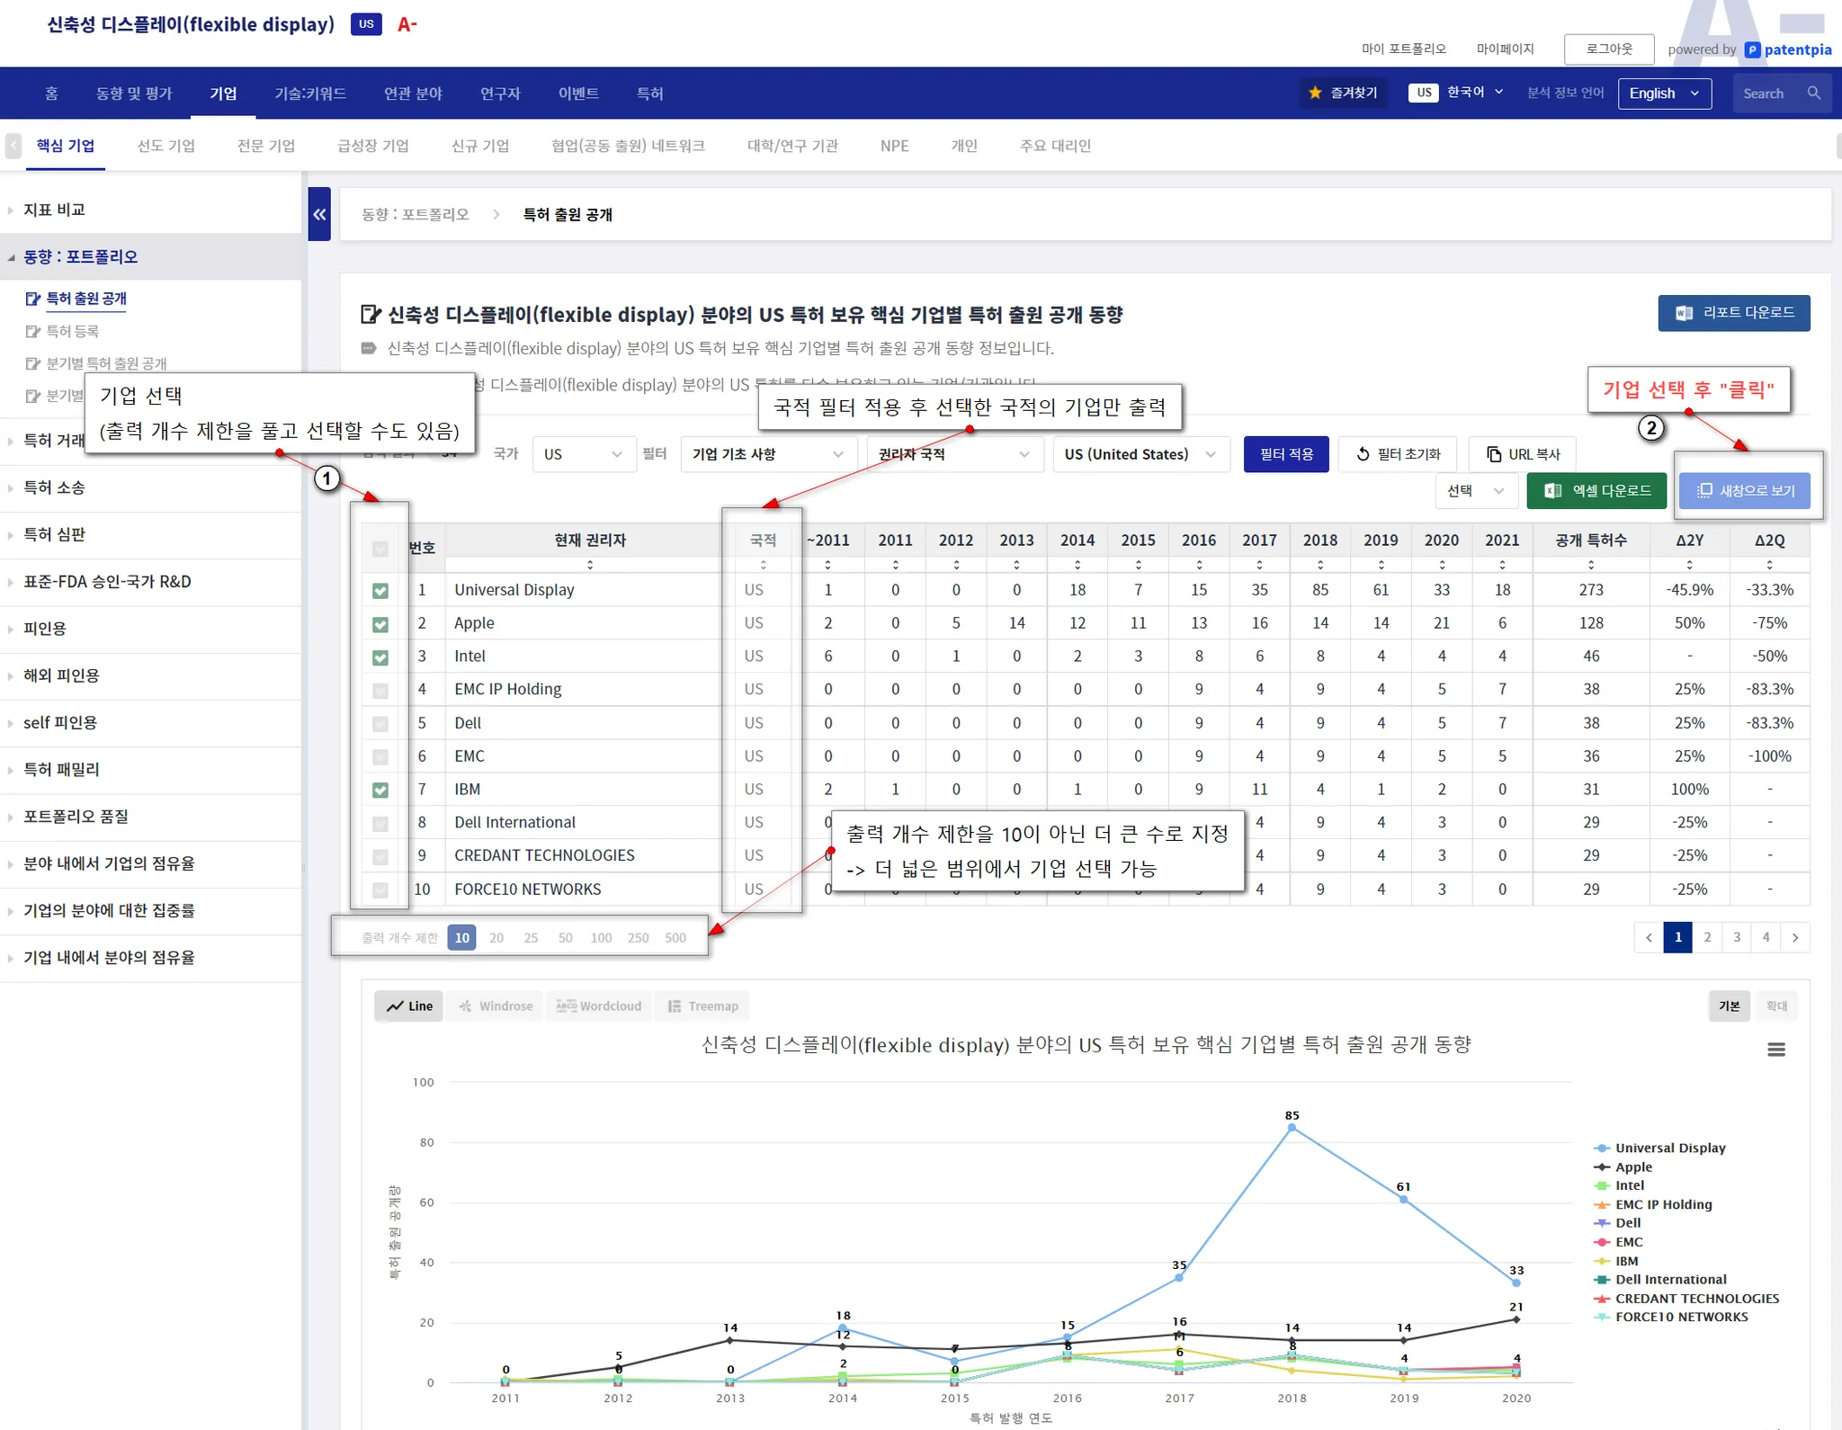Switch chart to Windrose view
The width and height of the screenshot is (1842, 1430).
[496, 1006]
